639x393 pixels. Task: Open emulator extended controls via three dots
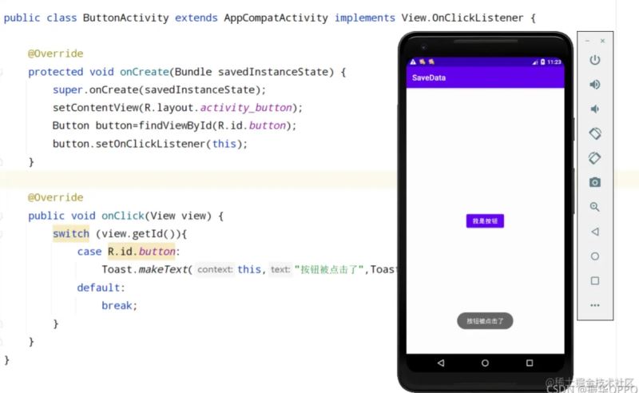[x=594, y=305]
